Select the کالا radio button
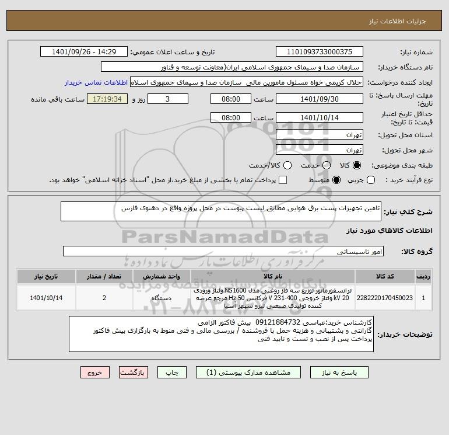The width and height of the screenshot is (449, 435). [357, 165]
